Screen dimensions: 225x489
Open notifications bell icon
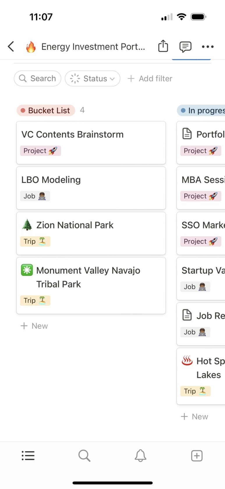[140, 455]
